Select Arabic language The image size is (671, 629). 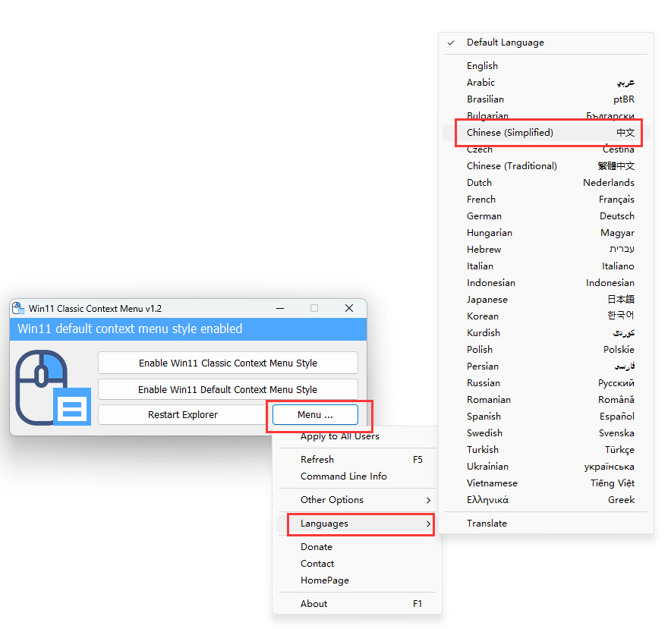coord(546,83)
